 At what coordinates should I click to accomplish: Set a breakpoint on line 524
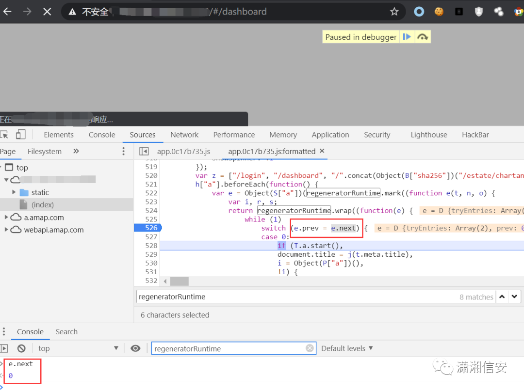[x=151, y=211]
